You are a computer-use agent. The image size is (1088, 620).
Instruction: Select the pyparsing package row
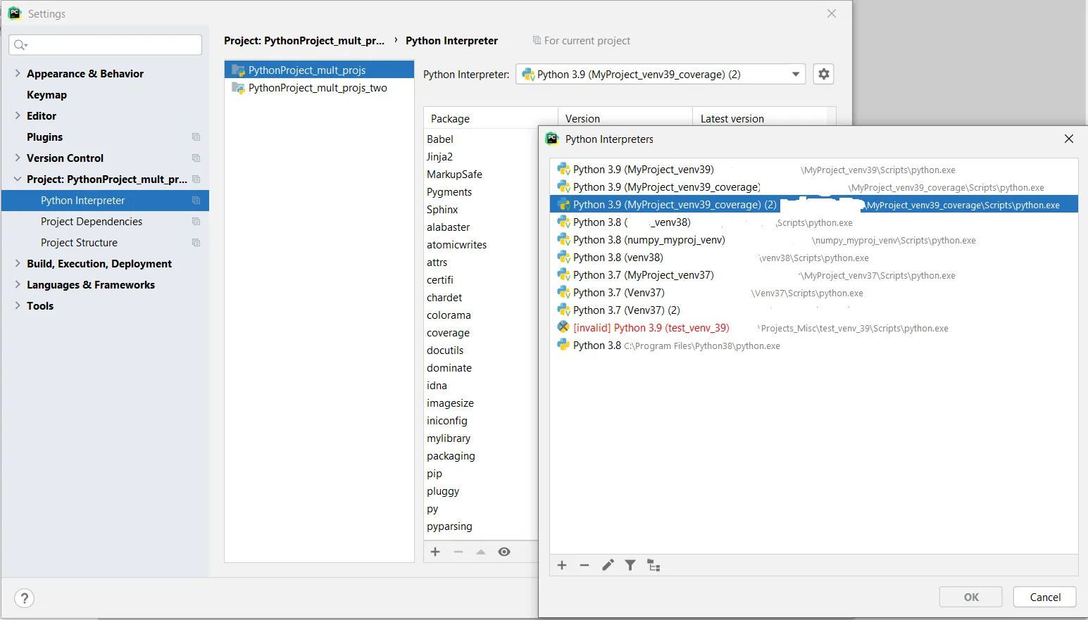click(482, 526)
